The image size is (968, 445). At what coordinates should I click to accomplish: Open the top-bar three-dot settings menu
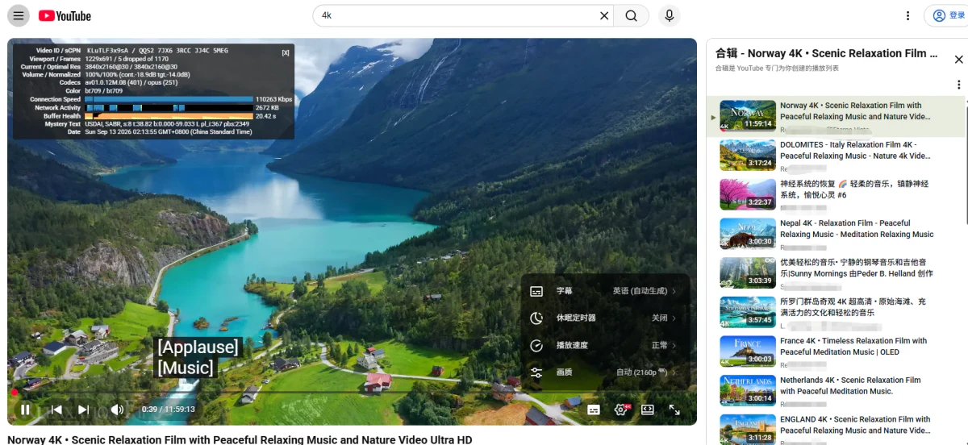907,15
